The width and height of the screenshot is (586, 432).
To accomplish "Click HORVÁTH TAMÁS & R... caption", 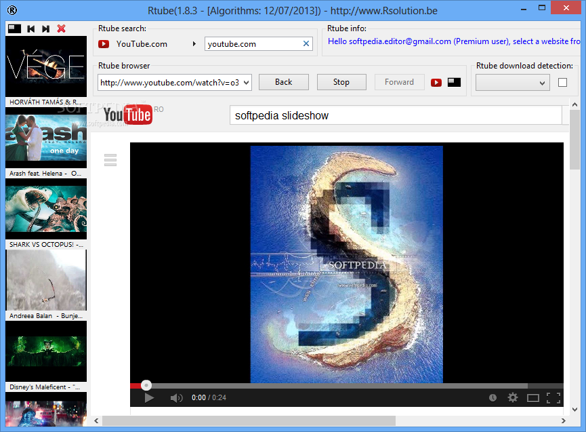I will pyautogui.click(x=45, y=102).
